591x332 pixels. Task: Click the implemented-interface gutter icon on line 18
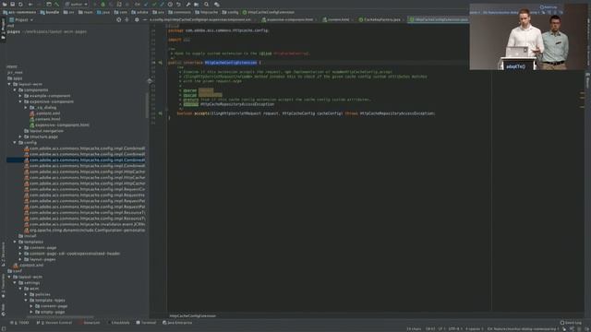pyautogui.click(x=160, y=63)
